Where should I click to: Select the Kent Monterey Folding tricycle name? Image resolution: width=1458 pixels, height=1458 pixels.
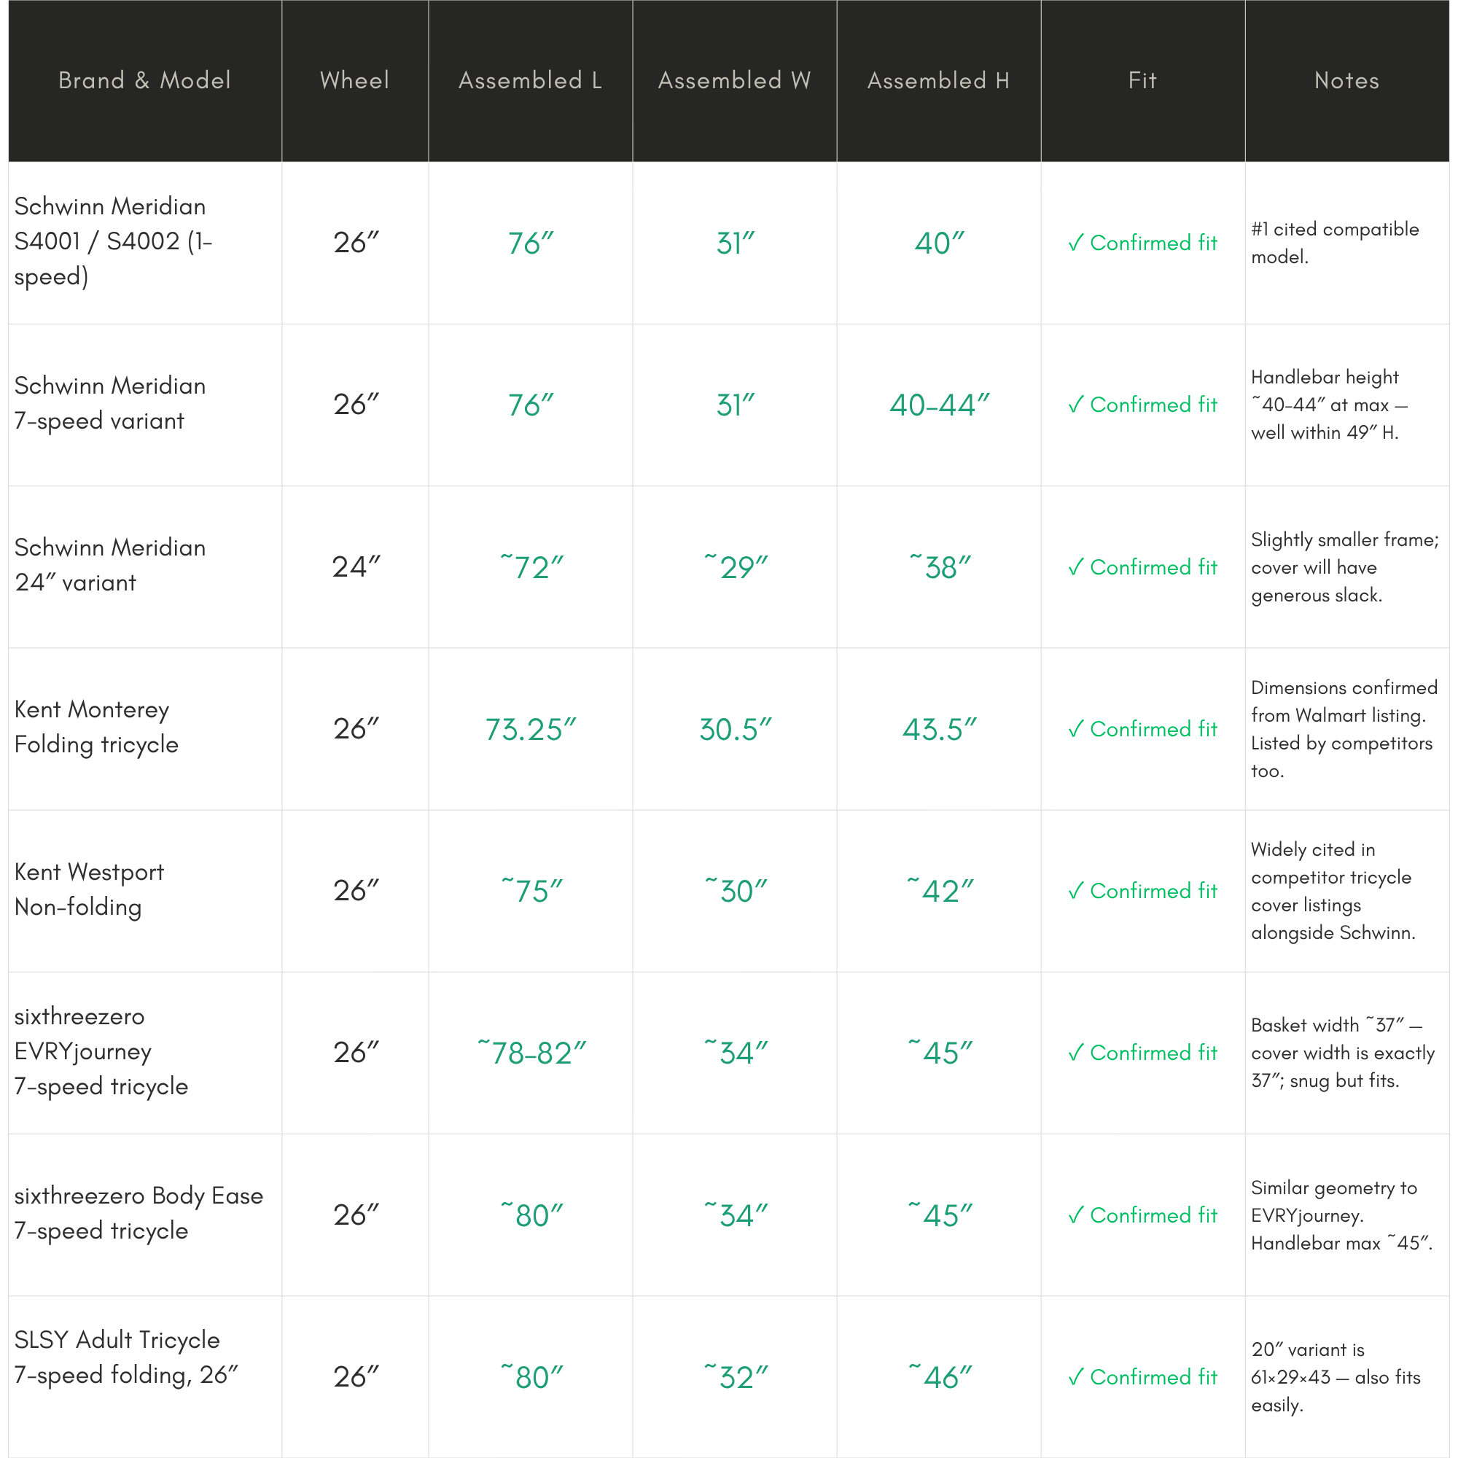pyautogui.click(x=97, y=728)
